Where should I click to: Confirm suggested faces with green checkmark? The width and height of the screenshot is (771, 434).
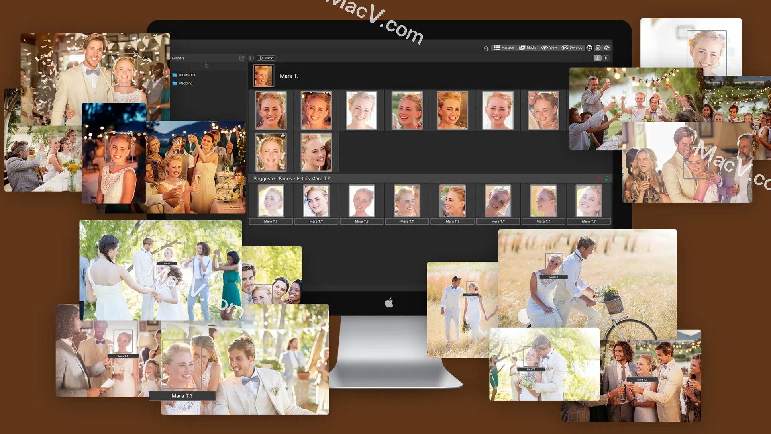coord(607,178)
